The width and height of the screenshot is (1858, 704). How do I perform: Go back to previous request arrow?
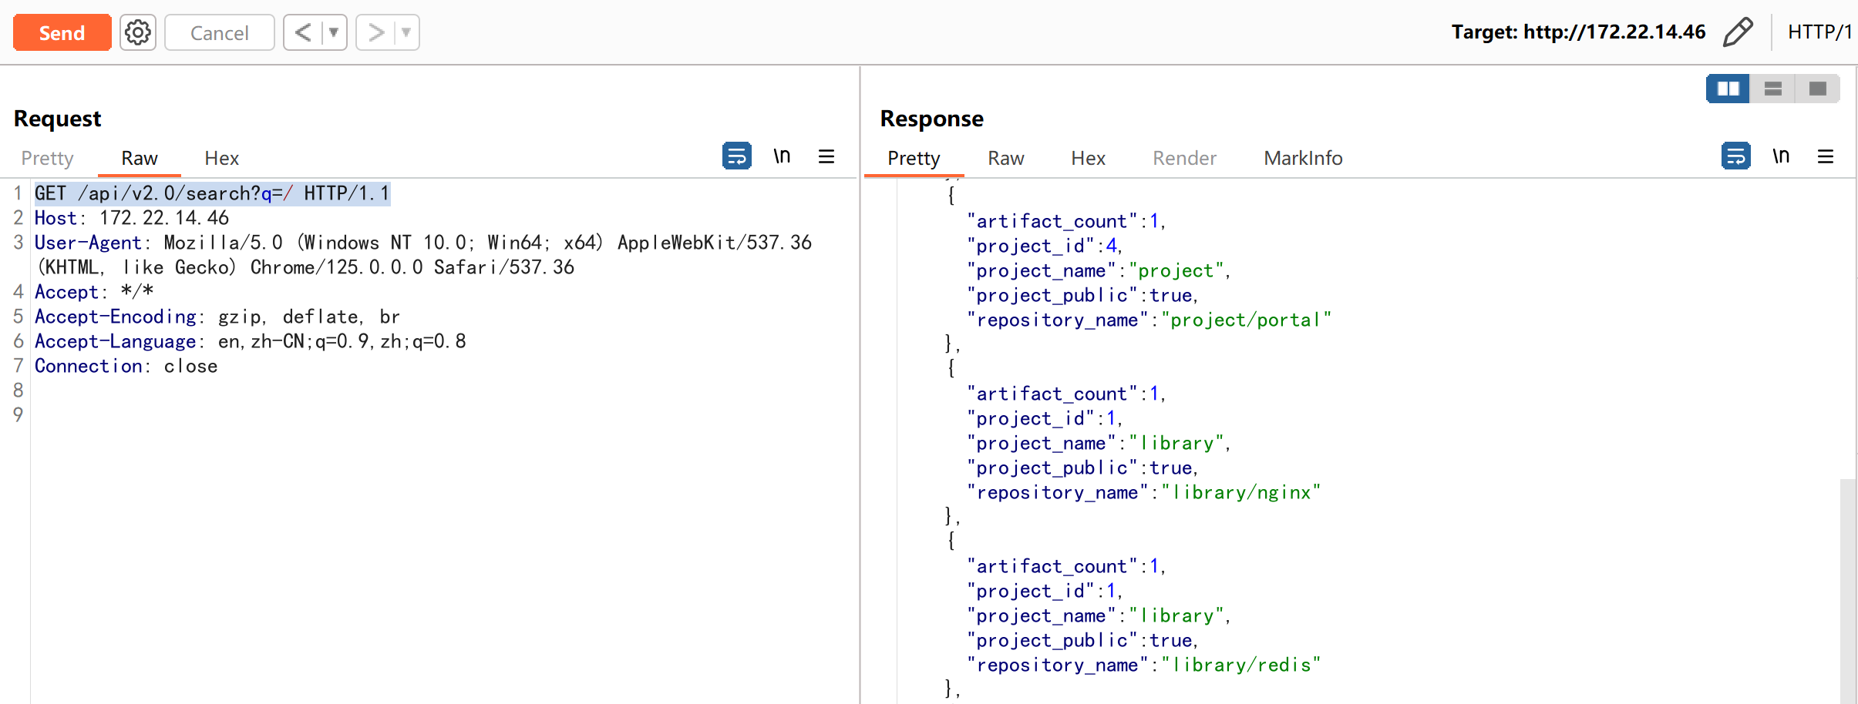303,32
